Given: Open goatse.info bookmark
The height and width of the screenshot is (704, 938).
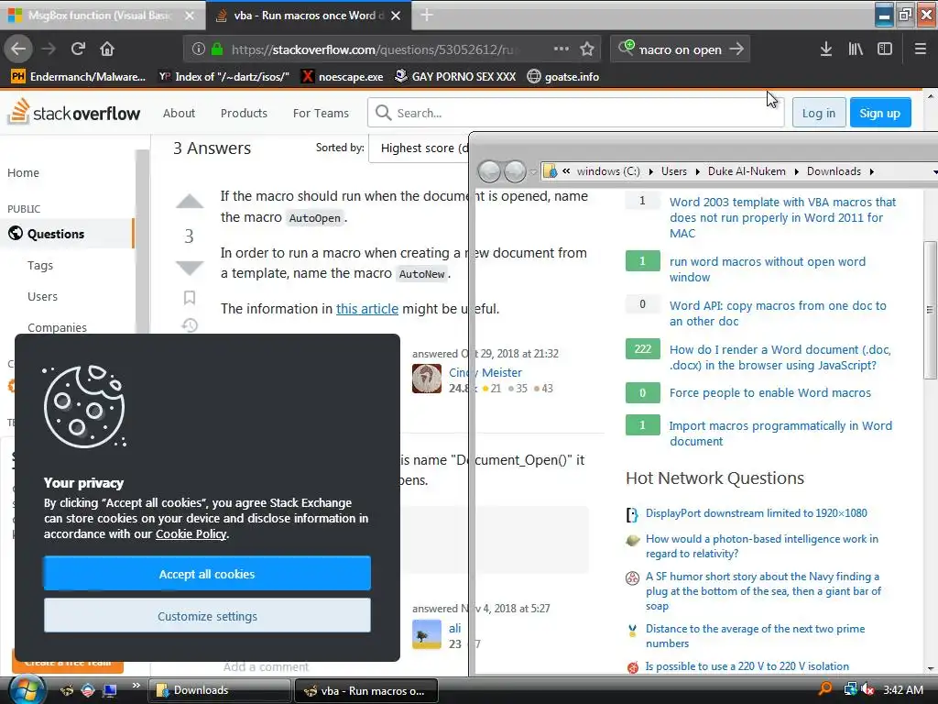Looking at the screenshot, I should [563, 77].
